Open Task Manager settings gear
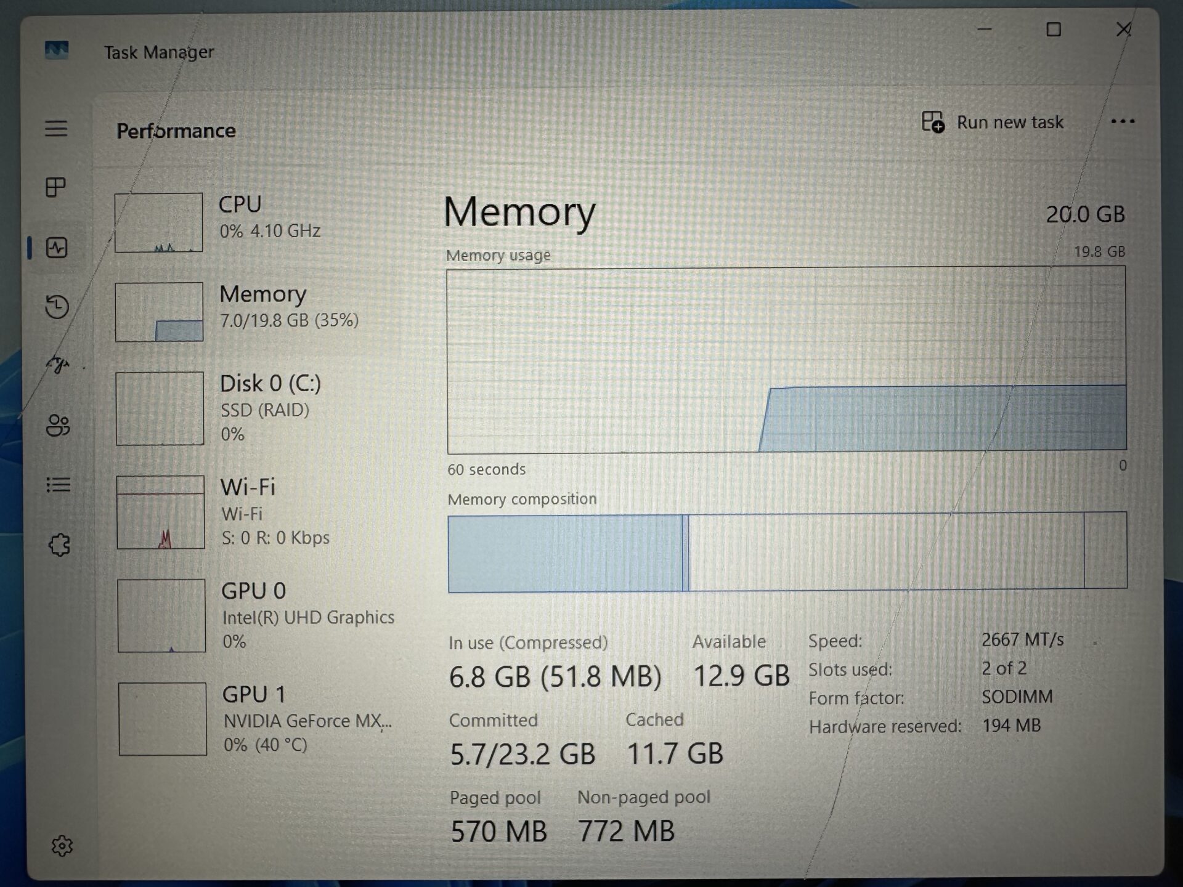This screenshot has height=887, width=1183. point(62,846)
